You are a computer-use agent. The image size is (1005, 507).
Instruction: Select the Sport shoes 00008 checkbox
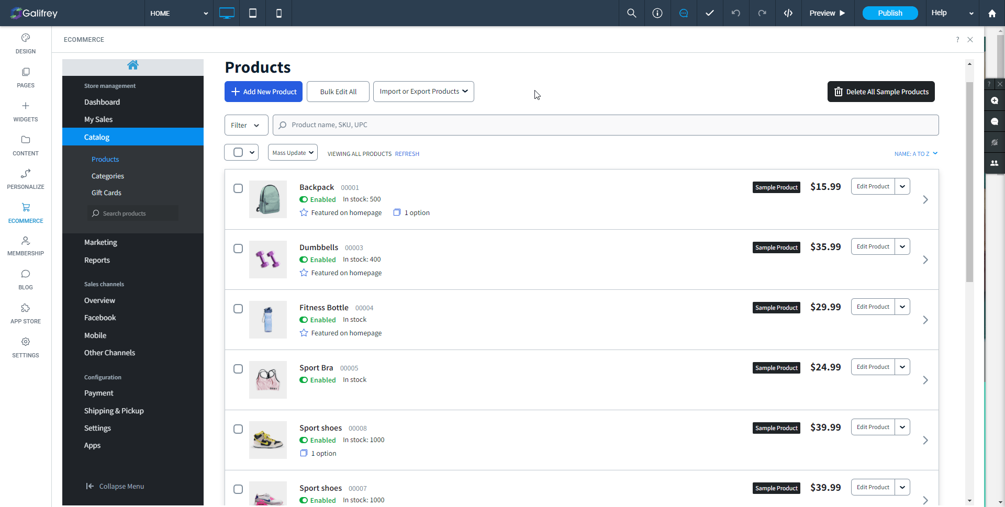pyautogui.click(x=238, y=429)
